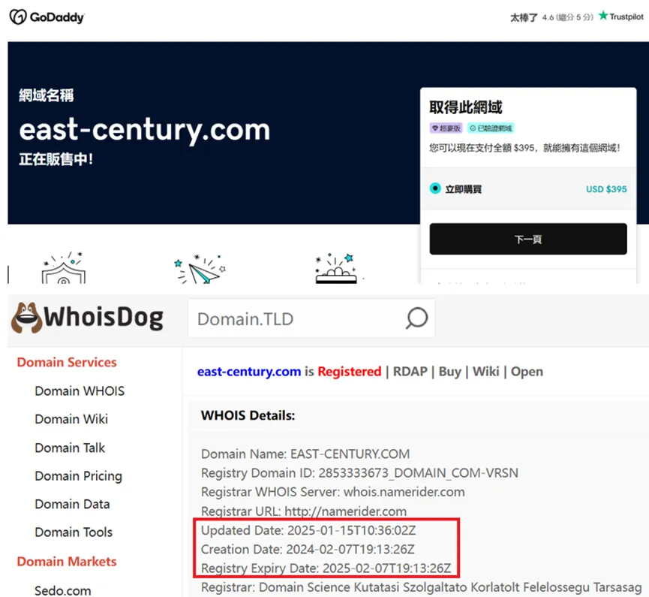This screenshot has height=597, width=649.
Task: Click the 取得此網域 heading
Action: pos(466,107)
